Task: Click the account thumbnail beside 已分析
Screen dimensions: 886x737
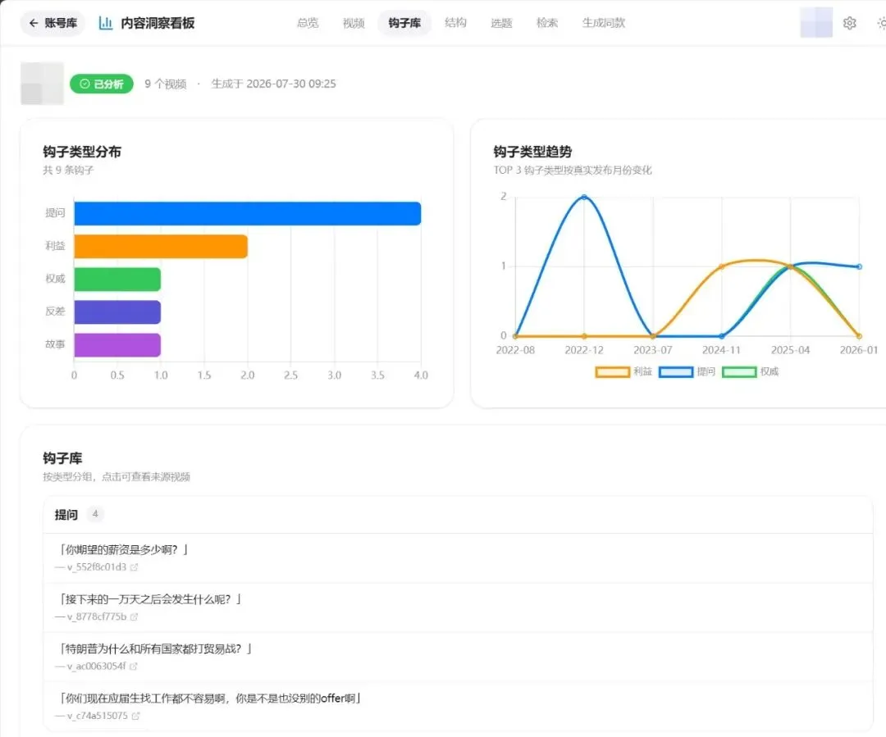Action: click(43, 84)
